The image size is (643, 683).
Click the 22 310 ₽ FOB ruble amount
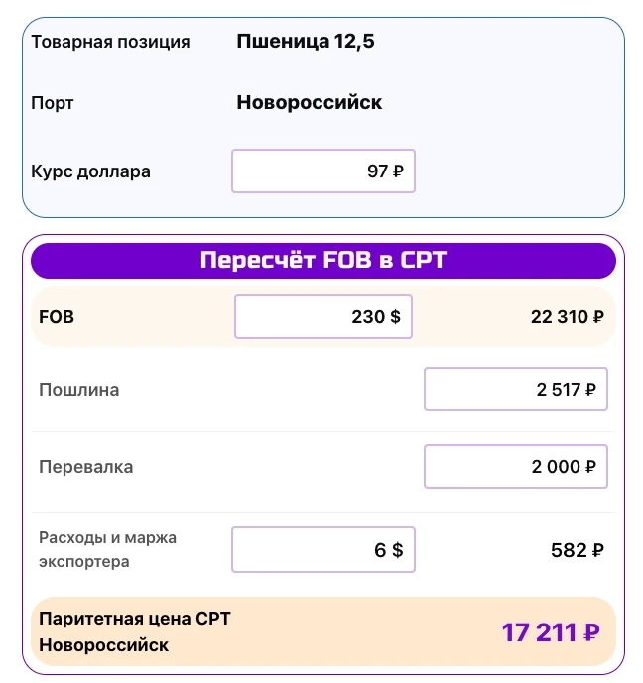[567, 318]
